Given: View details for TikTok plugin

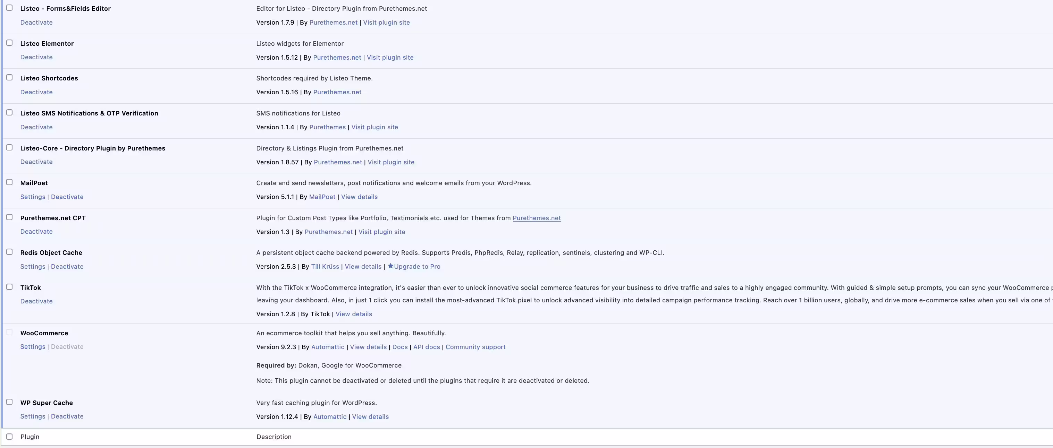Looking at the screenshot, I should (354, 314).
